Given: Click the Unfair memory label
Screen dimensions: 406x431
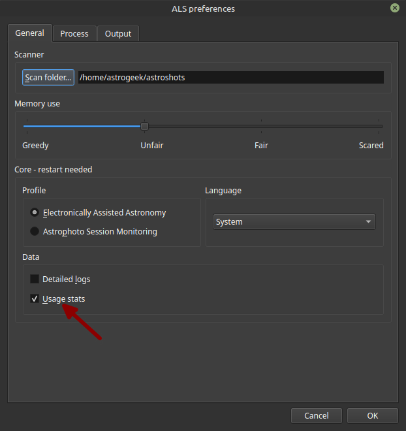Looking at the screenshot, I should pos(152,145).
